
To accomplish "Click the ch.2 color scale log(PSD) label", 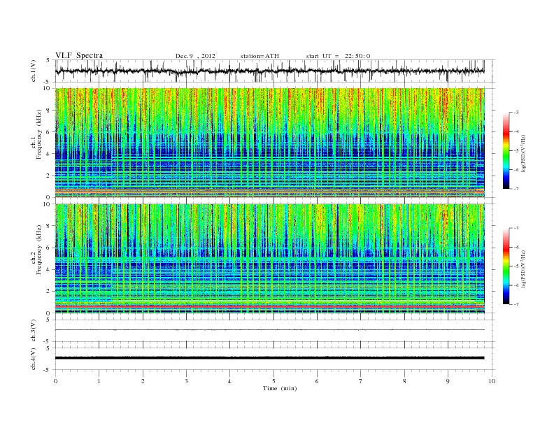I will click(x=524, y=269).
